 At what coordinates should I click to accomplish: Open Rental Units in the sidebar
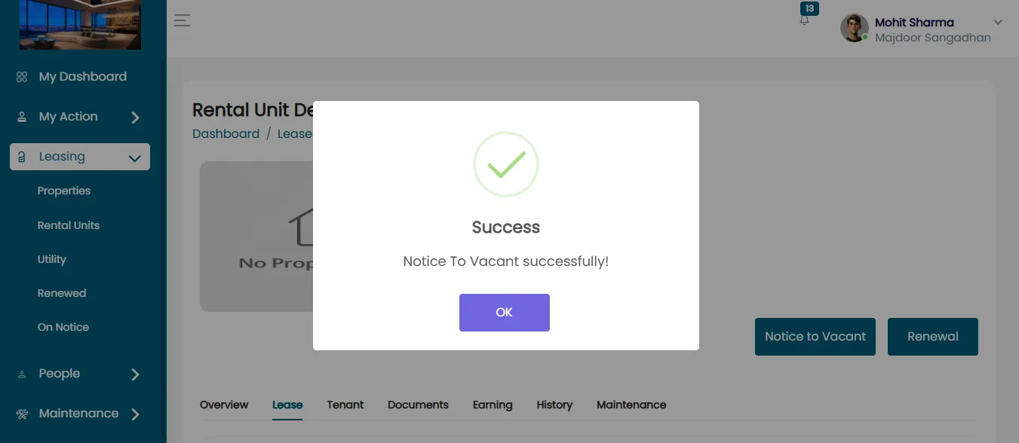[69, 225]
